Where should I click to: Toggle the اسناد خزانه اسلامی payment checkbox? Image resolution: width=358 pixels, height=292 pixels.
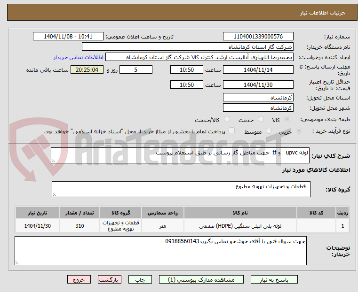231,131
